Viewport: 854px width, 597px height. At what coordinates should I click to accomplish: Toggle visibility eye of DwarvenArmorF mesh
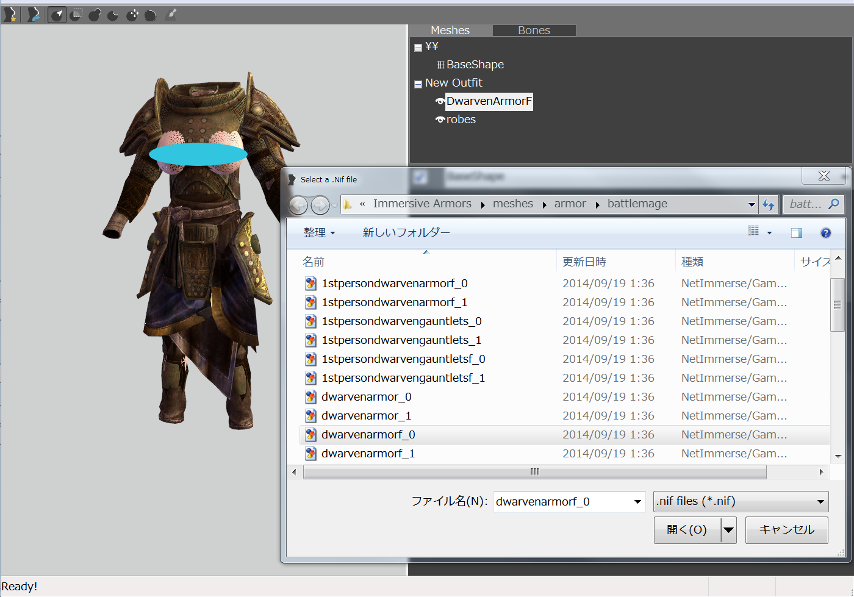pyautogui.click(x=440, y=101)
